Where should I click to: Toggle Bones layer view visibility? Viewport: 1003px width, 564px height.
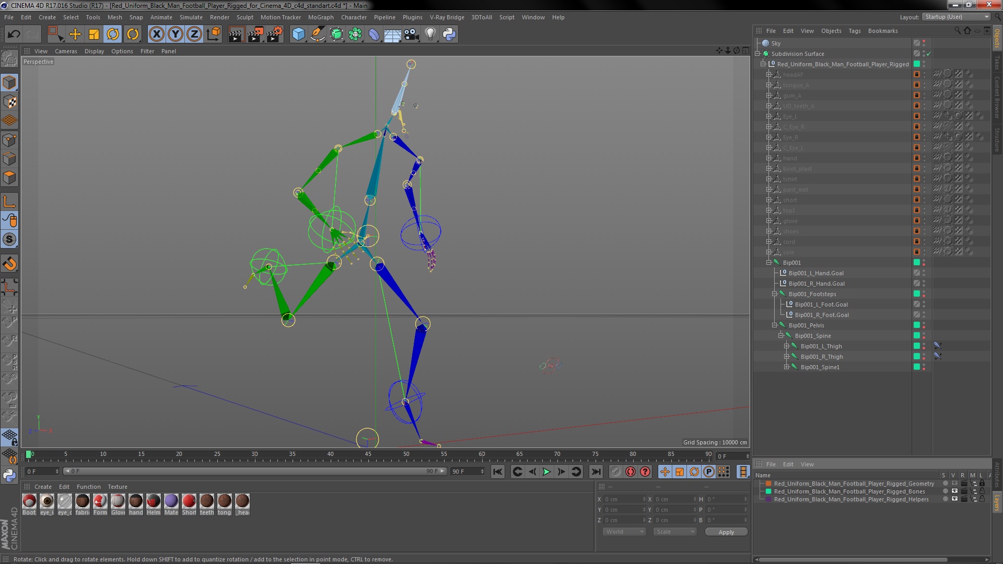click(954, 491)
